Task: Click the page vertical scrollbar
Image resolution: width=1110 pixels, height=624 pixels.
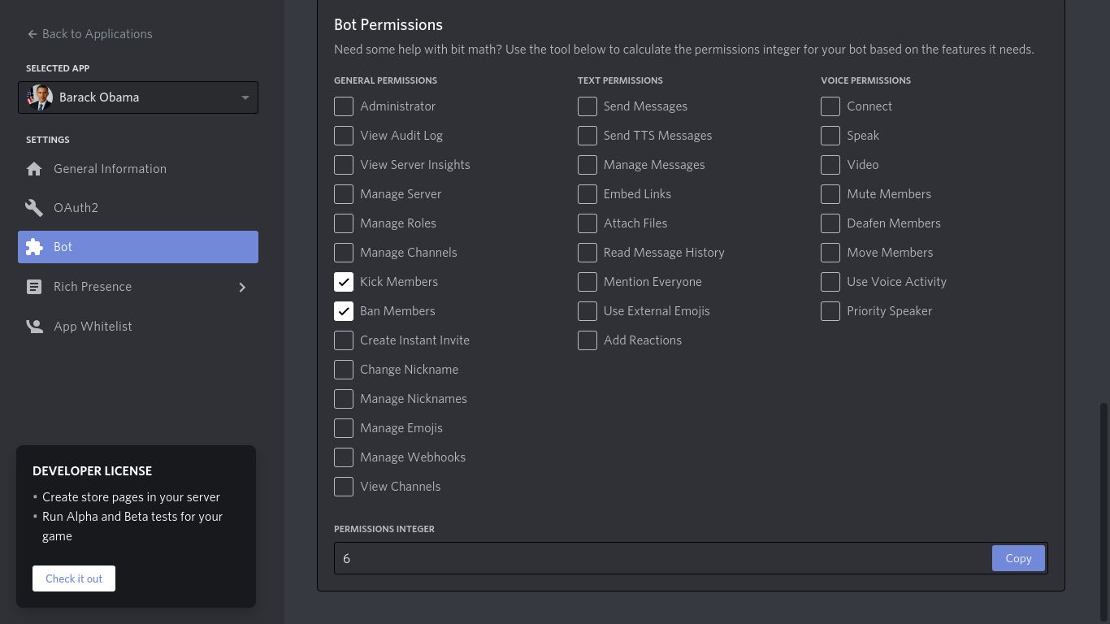Action: pyautogui.click(x=1104, y=512)
